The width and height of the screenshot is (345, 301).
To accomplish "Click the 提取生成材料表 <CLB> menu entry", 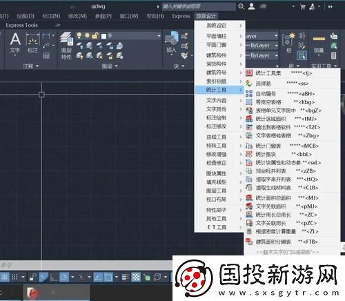I will click(292, 188).
